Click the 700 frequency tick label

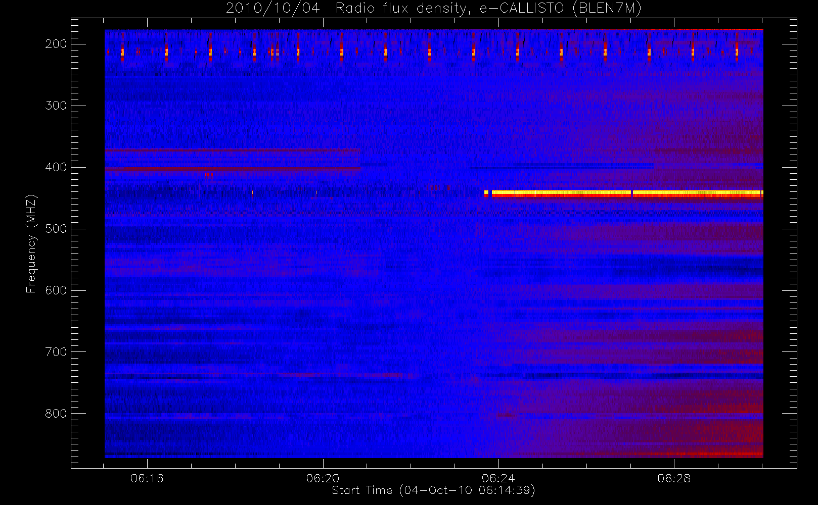point(56,352)
